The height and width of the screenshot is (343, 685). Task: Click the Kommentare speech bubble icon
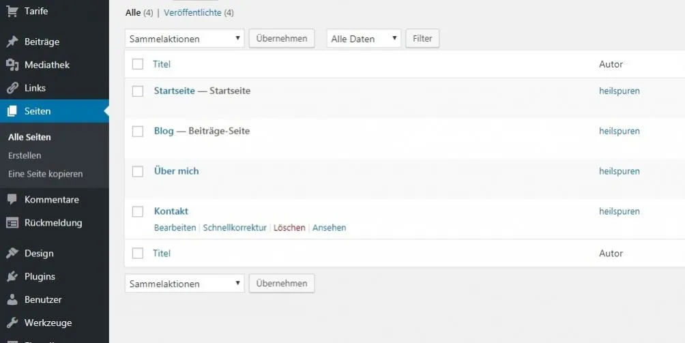[x=12, y=199]
